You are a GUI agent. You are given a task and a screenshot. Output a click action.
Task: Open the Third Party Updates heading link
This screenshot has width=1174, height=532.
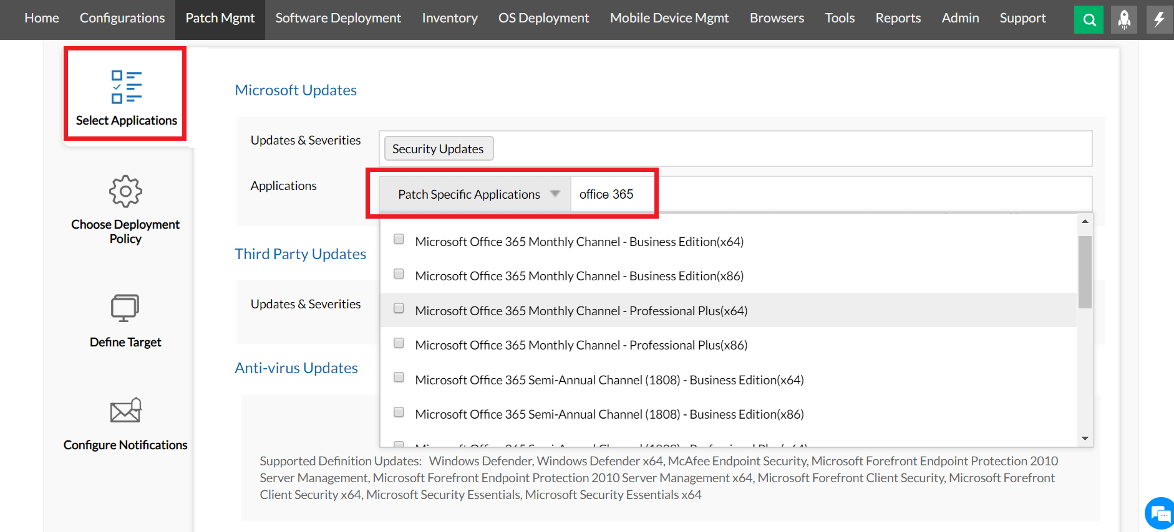pos(300,254)
